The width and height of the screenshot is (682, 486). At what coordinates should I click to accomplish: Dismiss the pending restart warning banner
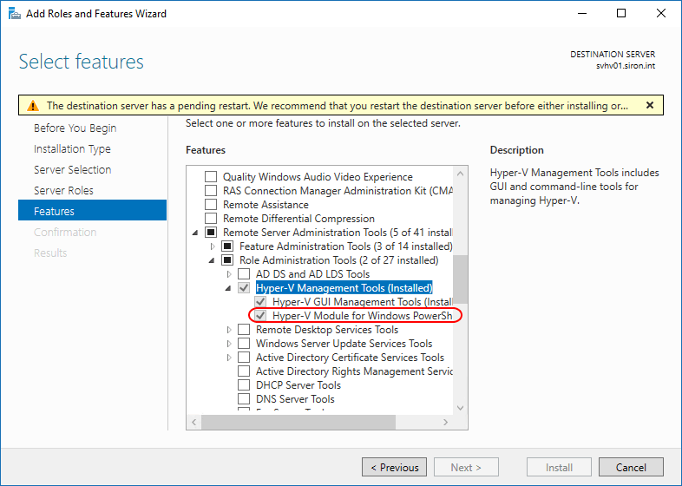(x=650, y=105)
